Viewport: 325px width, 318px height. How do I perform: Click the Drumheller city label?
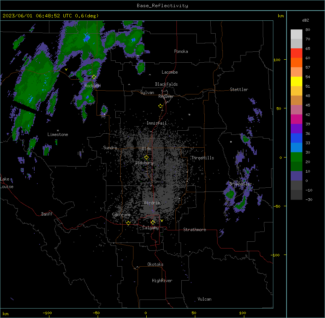point(241,184)
